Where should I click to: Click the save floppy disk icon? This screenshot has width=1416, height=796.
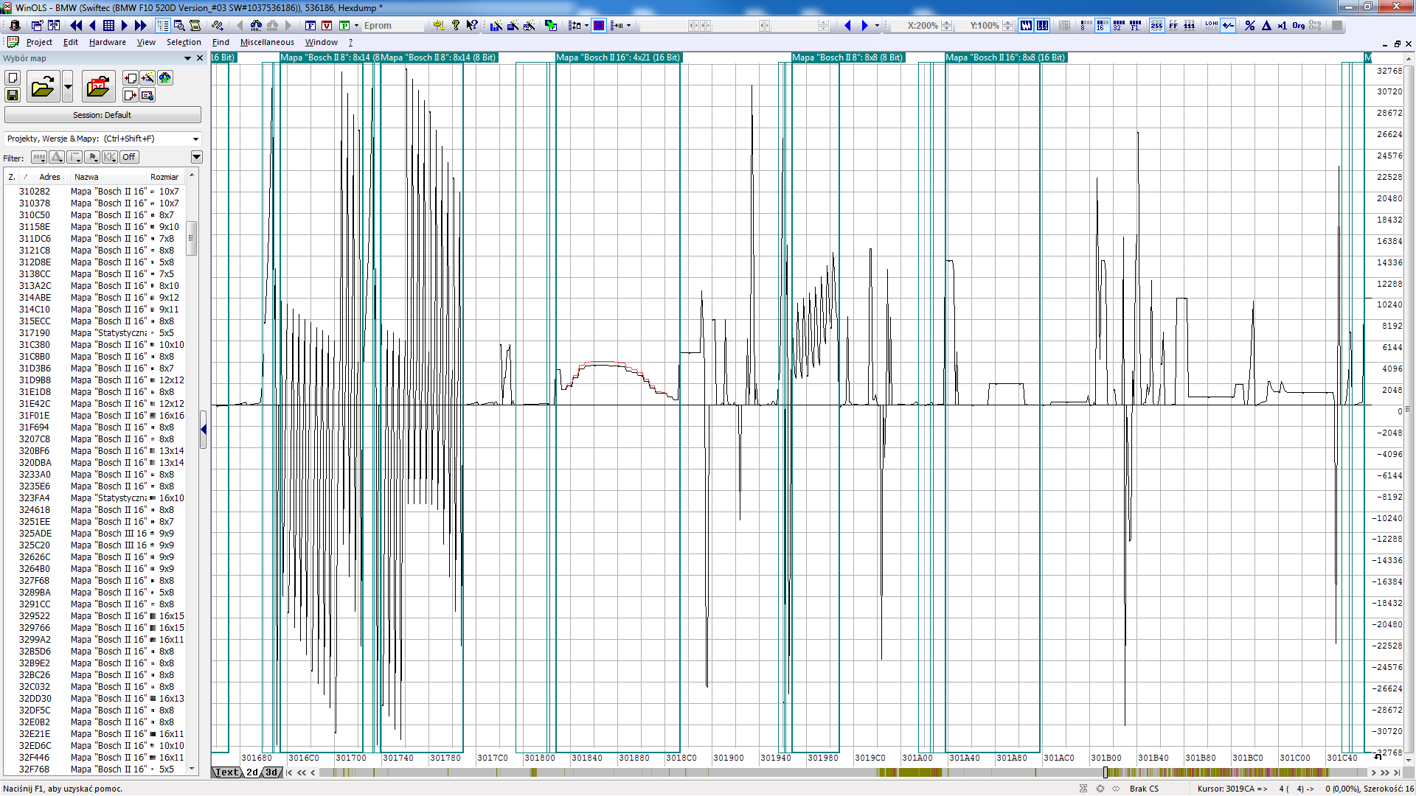pos(13,95)
